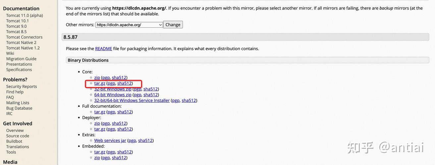The image size is (435, 165).
Task: Open Security Reports in sidebar
Action: click(22, 86)
